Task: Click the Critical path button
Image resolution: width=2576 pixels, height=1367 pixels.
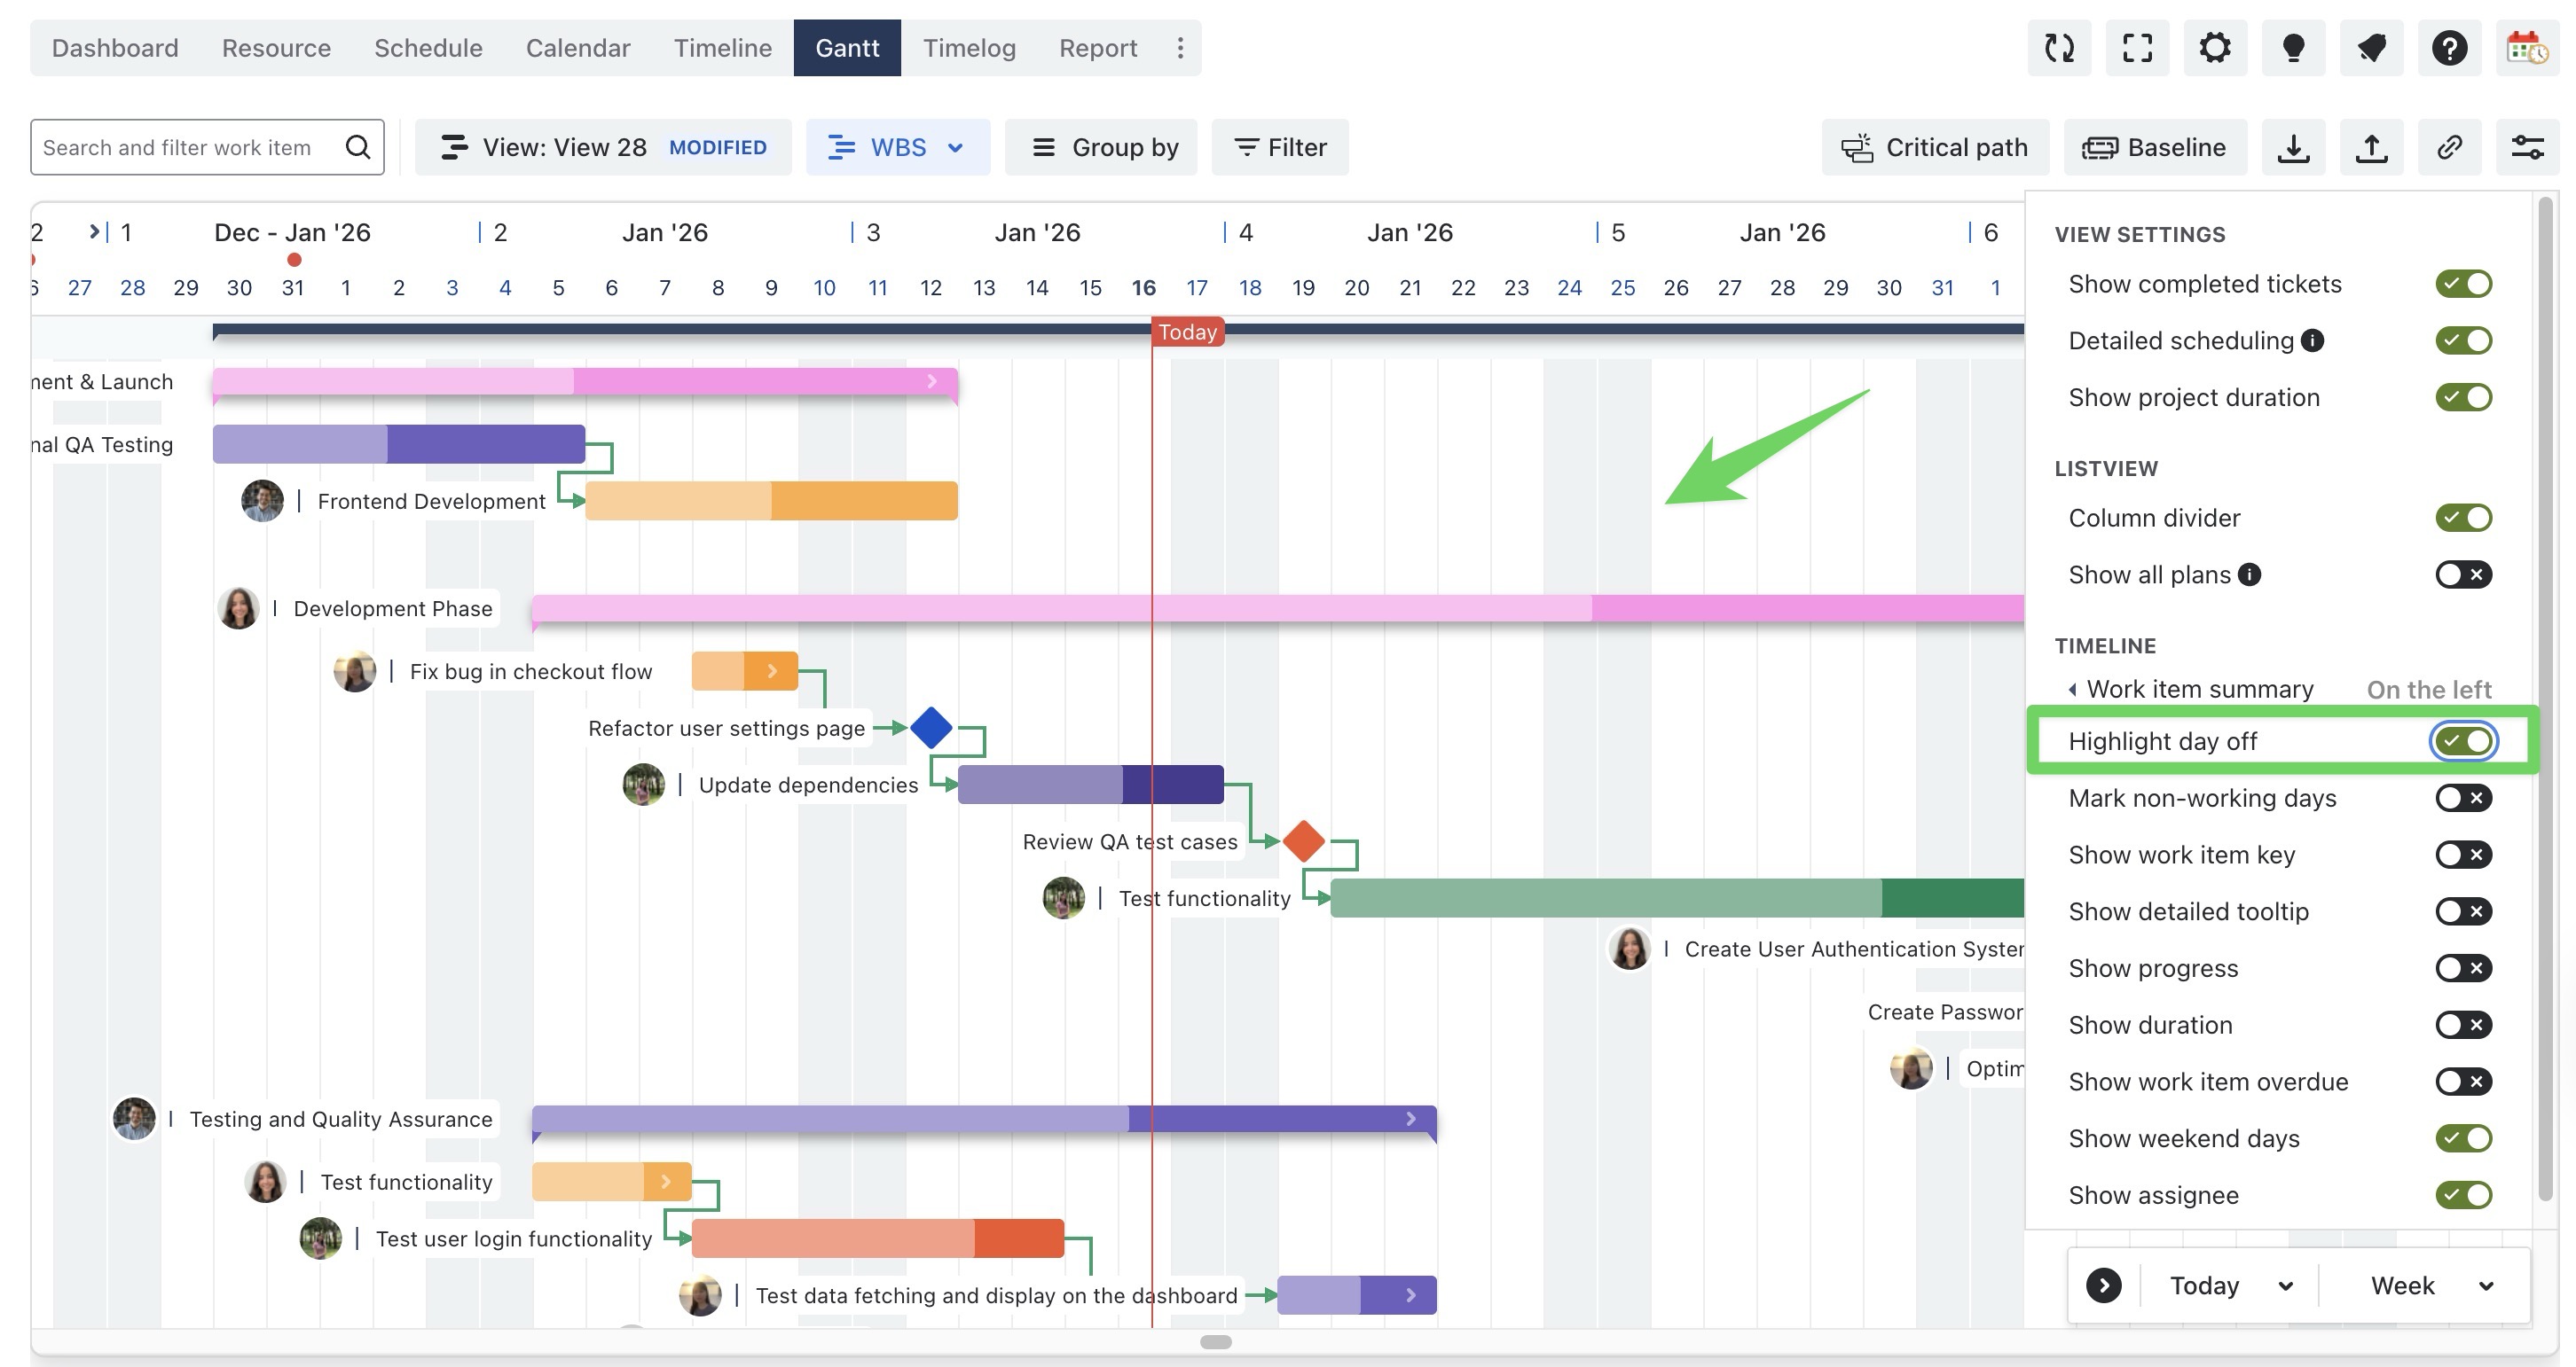Action: [1935, 148]
